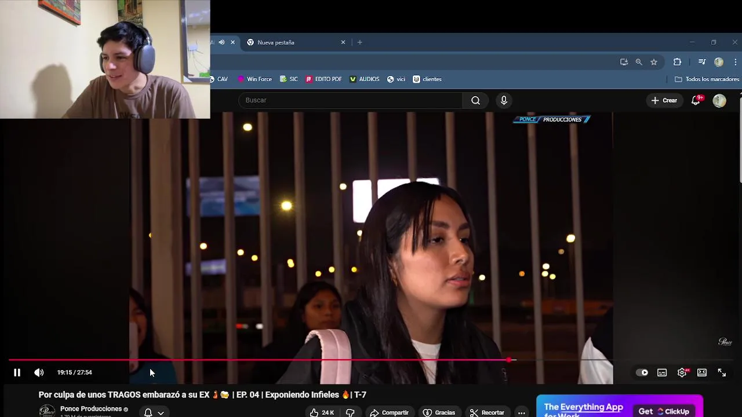Open the Ponce Producciones channel name

point(91,408)
